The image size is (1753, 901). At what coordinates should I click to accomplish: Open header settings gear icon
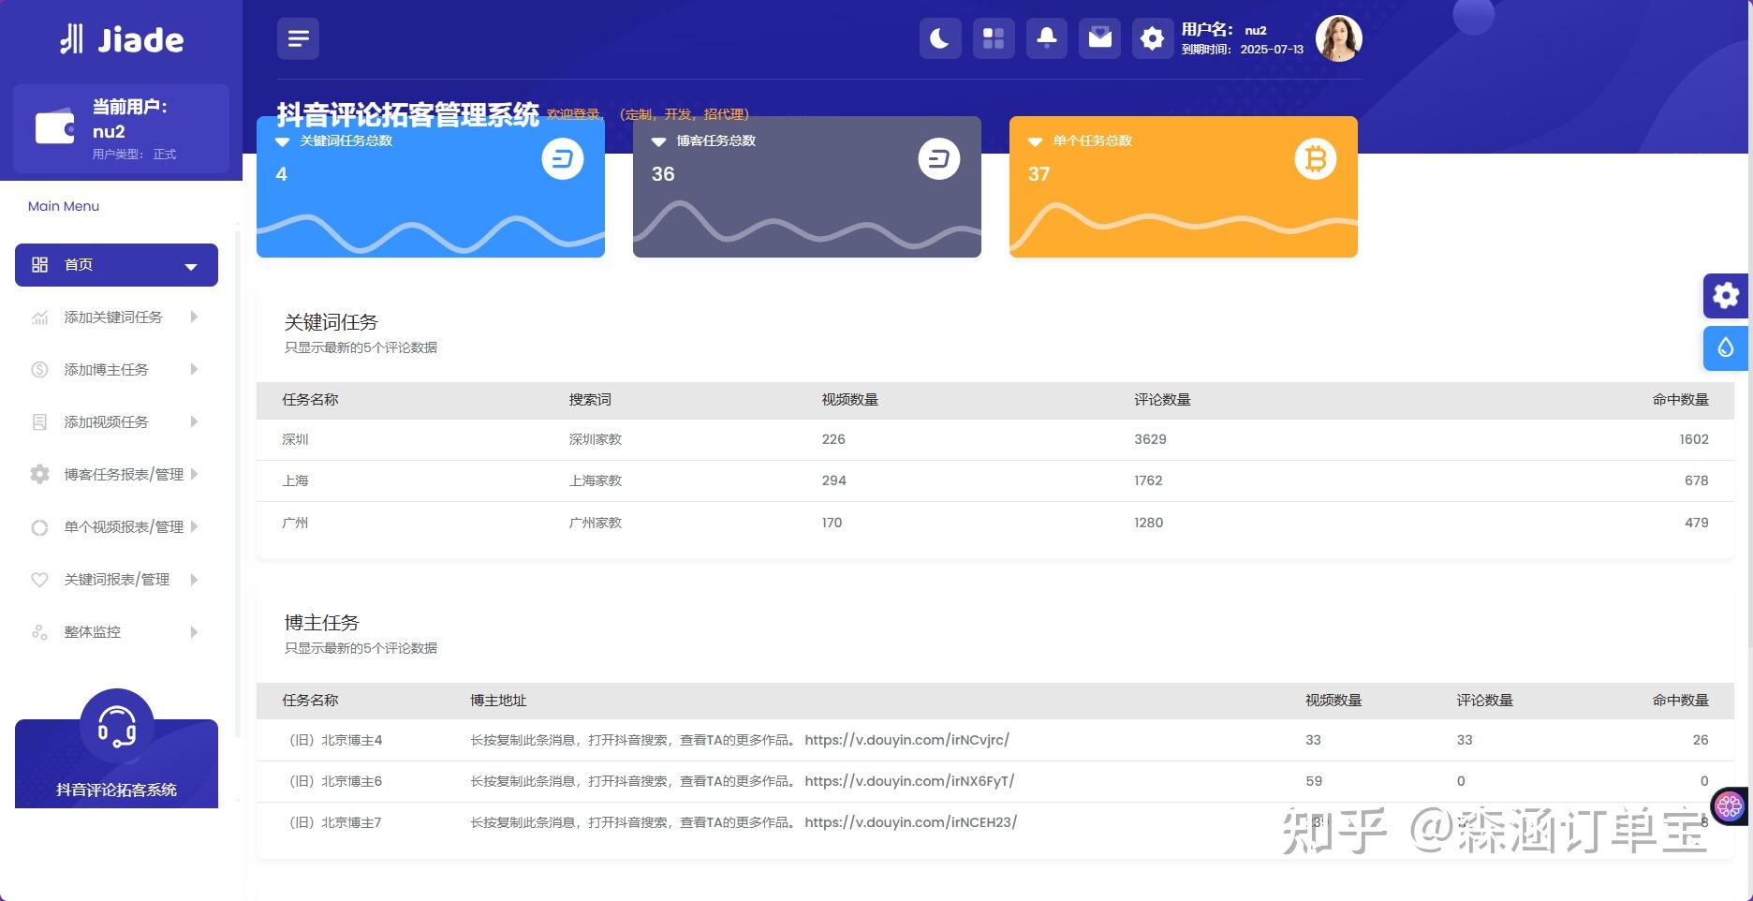pyautogui.click(x=1153, y=38)
